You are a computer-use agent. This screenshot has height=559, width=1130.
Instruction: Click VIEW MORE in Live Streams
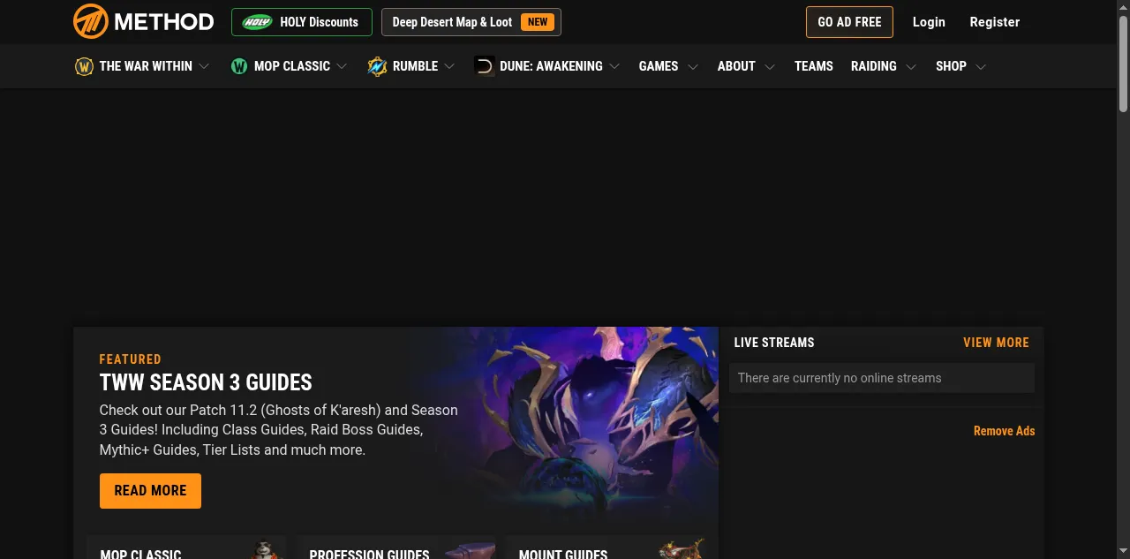996,343
